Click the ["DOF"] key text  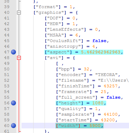(54, 18)
